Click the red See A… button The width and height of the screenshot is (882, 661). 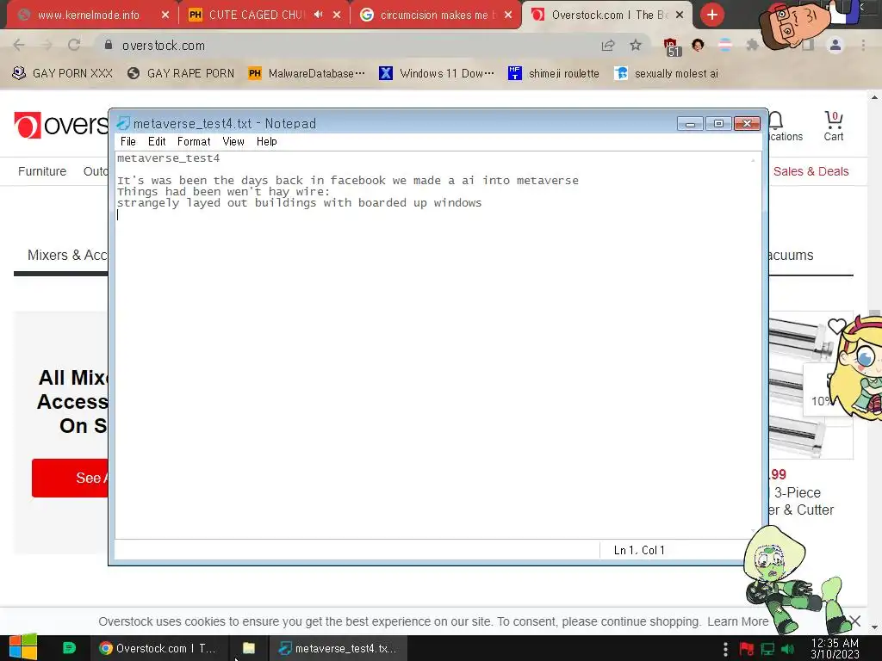71,478
